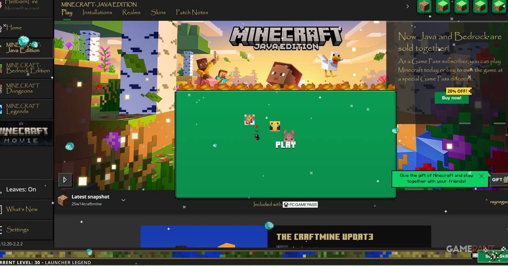Viewport: 508px width, 266px height.
Task: Open the Realms tab
Action: pyautogui.click(x=131, y=12)
